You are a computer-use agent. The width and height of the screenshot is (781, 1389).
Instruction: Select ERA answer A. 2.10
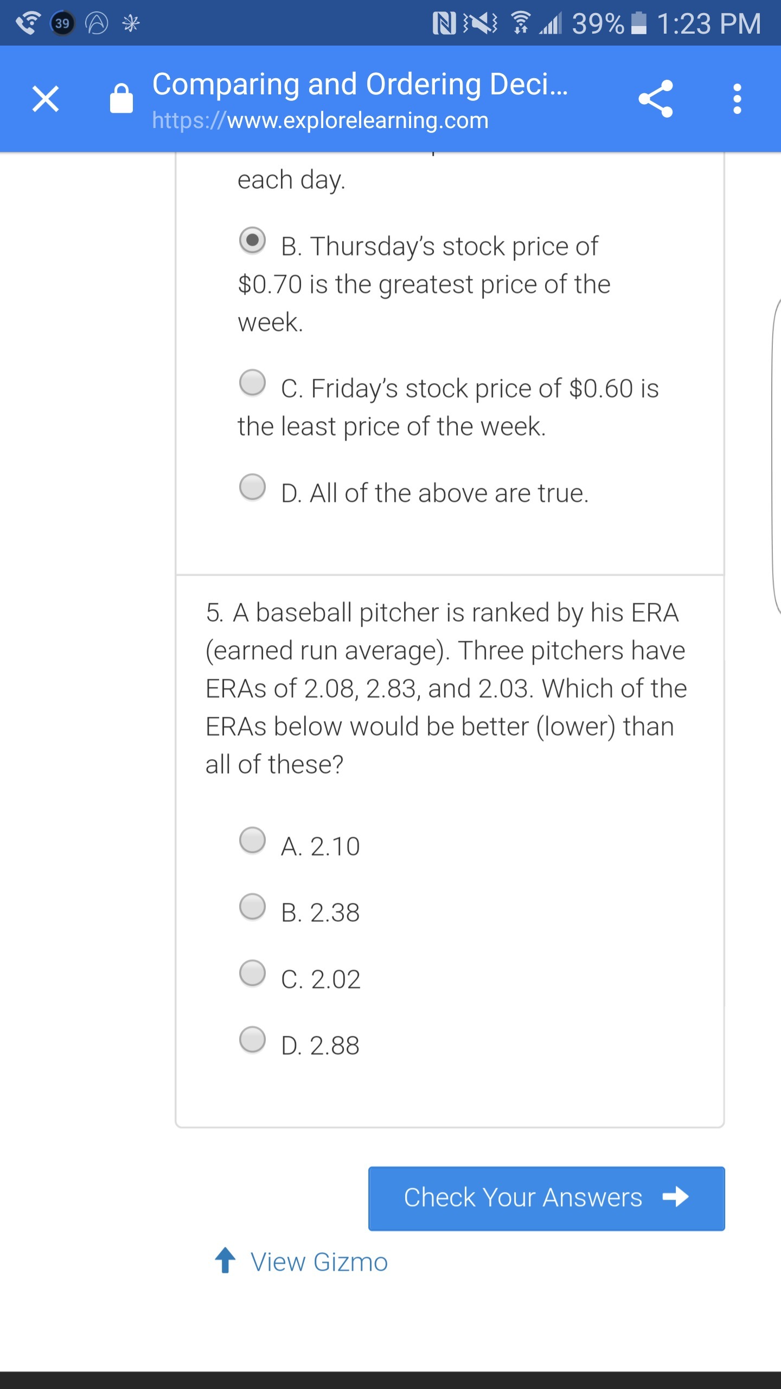pos(253,840)
